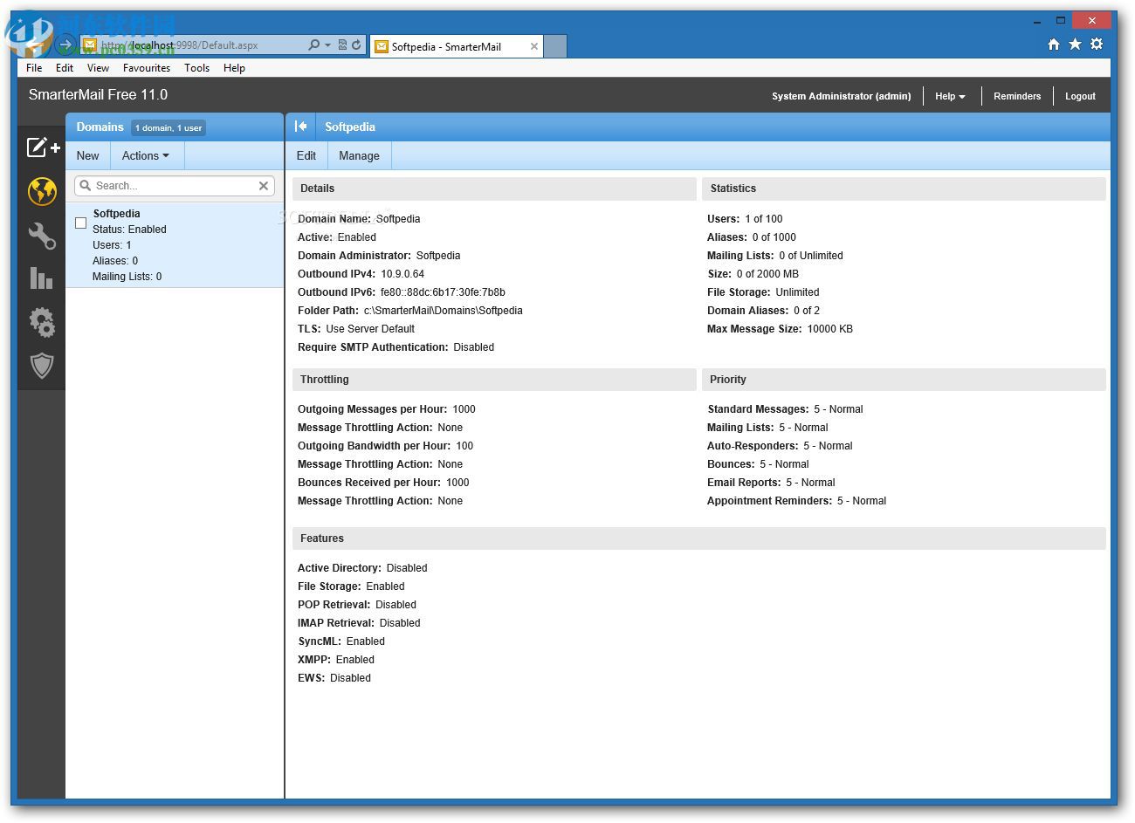Switch to the Manage tab
1135x823 pixels.
[359, 155]
